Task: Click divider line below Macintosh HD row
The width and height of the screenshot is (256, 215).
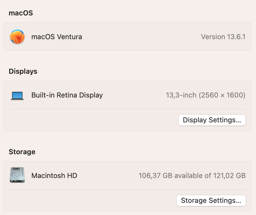Action: [127, 190]
